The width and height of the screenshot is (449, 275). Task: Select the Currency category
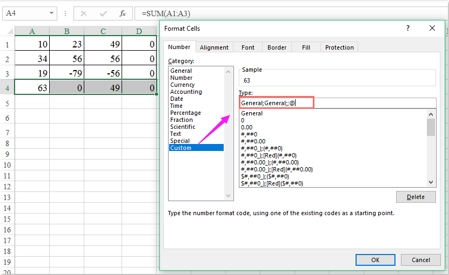coord(182,85)
